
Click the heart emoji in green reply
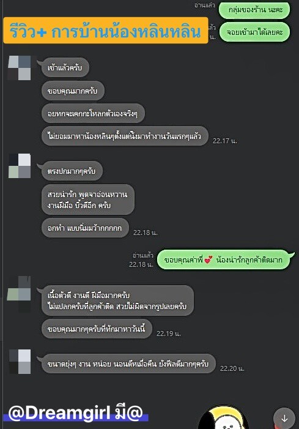pyautogui.click(x=209, y=259)
